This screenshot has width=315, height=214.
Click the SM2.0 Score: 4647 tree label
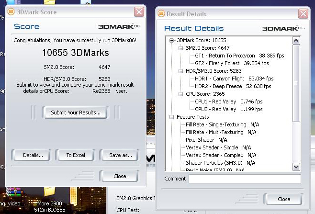[x=207, y=48]
